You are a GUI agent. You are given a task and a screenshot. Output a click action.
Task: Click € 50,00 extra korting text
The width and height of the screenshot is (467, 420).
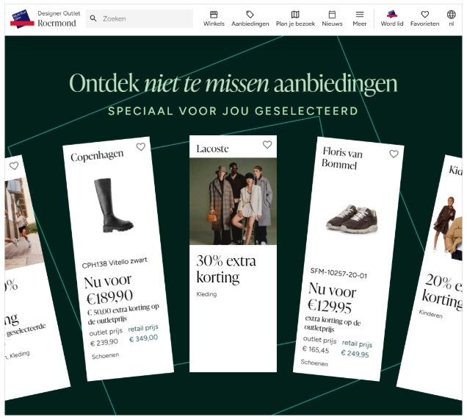point(123,315)
